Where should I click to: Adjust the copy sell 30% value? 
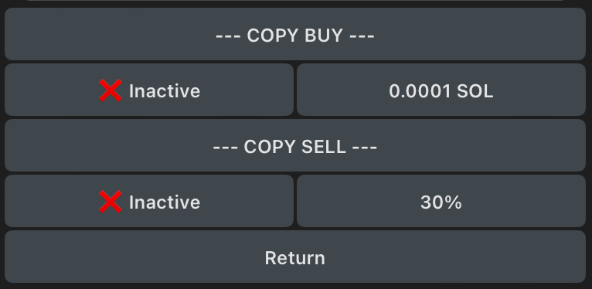pyautogui.click(x=441, y=201)
